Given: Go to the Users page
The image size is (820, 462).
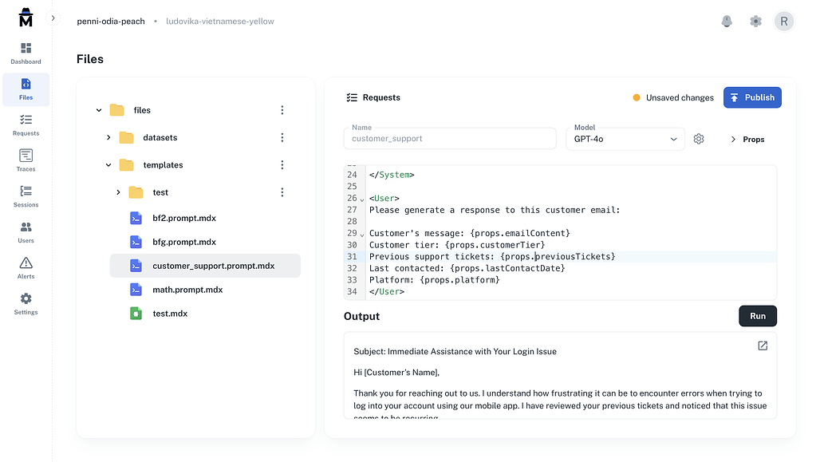Looking at the screenshot, I should (26, 233).
